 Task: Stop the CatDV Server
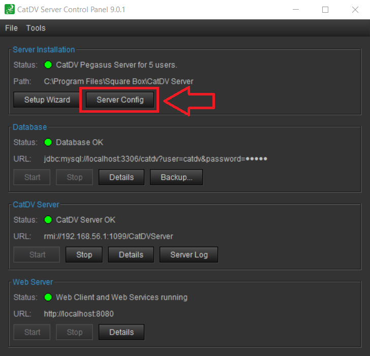click(84, 254)
